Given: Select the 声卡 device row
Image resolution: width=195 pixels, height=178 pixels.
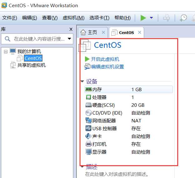Looking at the screenshot, I should pos(129,136).
